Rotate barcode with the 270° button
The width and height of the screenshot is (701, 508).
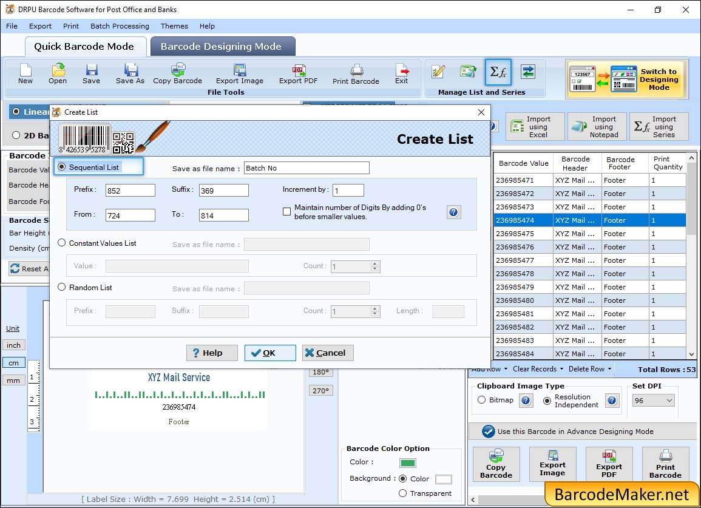(x=320, y=390)
